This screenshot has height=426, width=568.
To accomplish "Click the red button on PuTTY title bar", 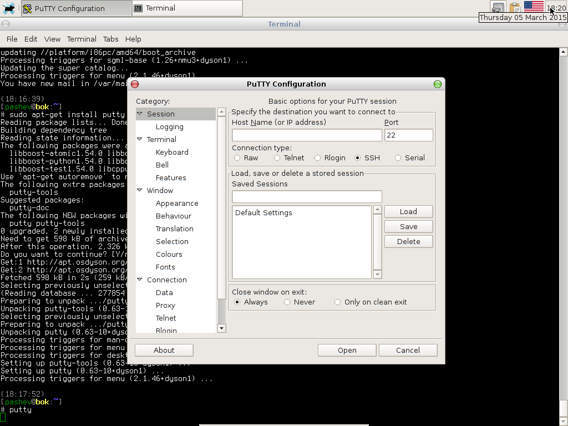I will [x=135, y=84].
